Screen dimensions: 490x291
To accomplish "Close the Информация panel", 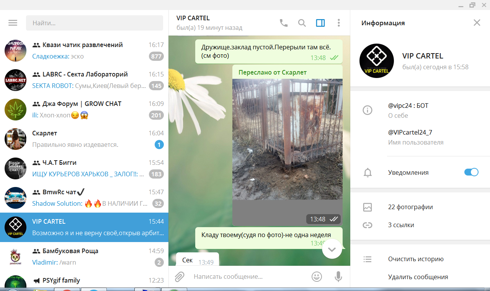I will click(477, 23).
